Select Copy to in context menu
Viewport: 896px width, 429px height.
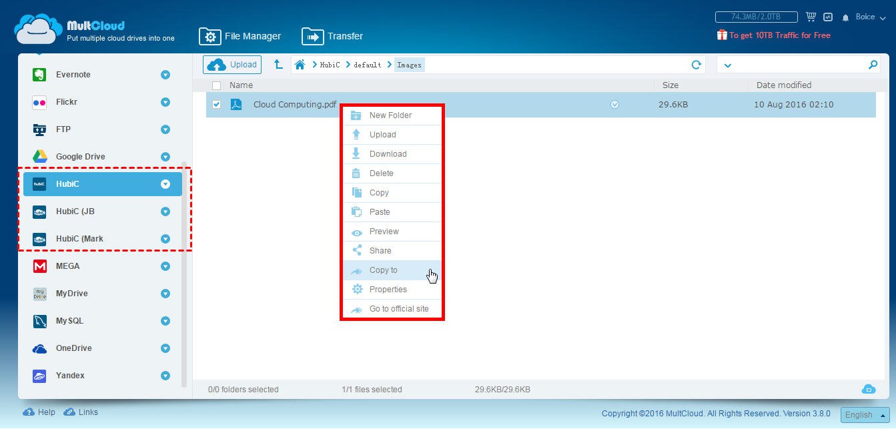pos(392,270)
